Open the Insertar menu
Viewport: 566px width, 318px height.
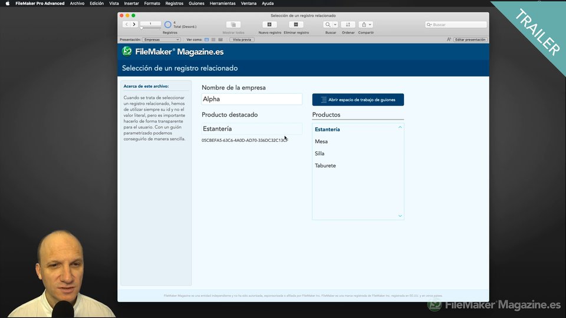(x=131, y=4)
